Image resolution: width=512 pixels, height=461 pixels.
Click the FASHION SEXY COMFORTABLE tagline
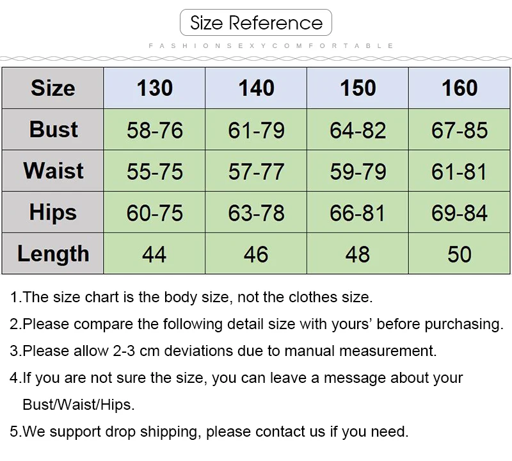tap(271, 46)
